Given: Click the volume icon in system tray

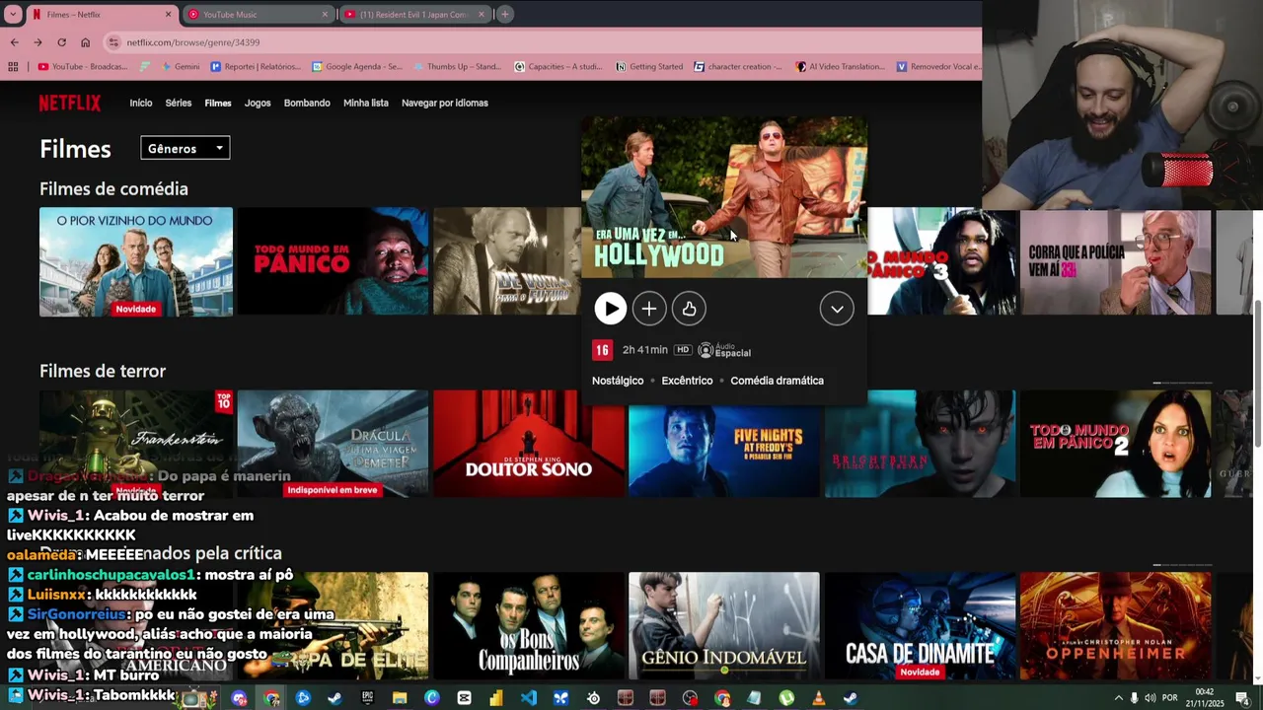Looking at the screenshot, I should pyautogui.click(x=1151, y=698).
